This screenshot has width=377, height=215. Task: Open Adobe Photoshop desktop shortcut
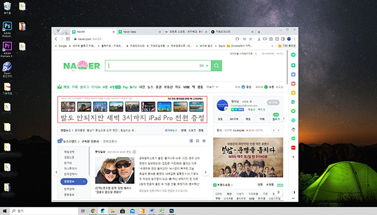[x=7, y=29]
